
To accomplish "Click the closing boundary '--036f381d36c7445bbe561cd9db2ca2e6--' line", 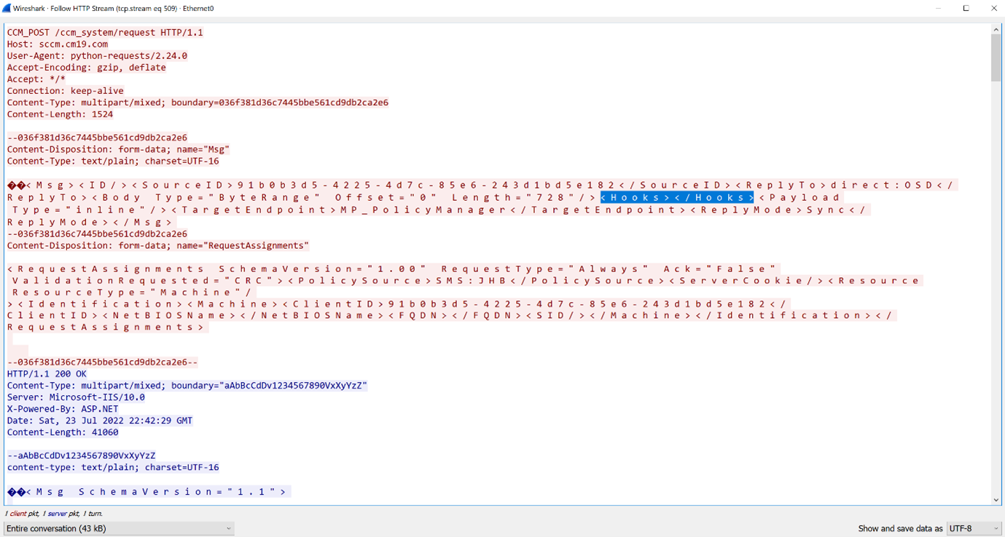I will pyautogui.click(x=102, y=362).
